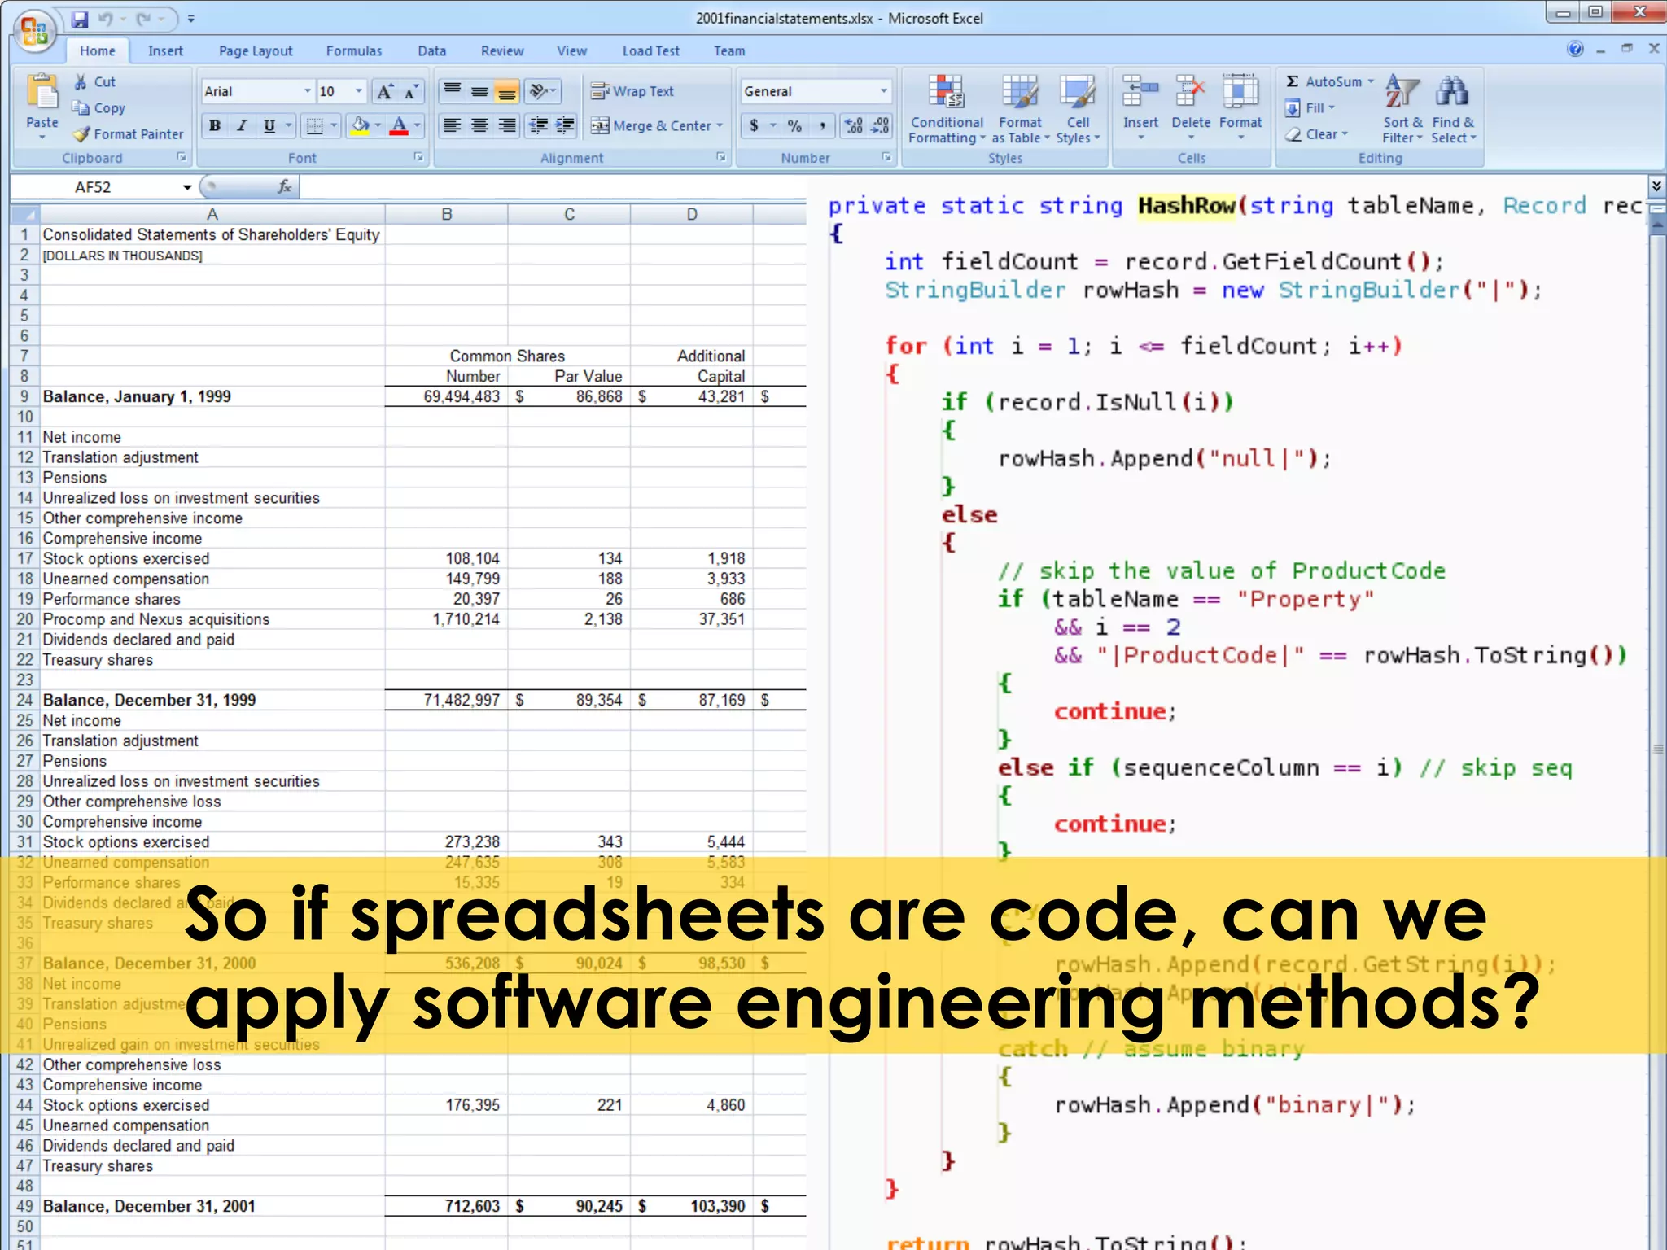Expand the General number format dropdown
The width and height of the screenshot is (1667, 1250).
(x=883, y=91)
